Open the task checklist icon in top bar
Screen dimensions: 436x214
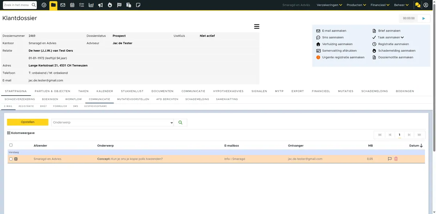coord(82,5)
